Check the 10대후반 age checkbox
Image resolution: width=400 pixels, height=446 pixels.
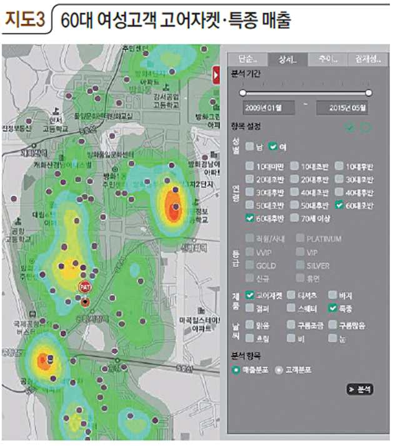[x=339, y=166]
